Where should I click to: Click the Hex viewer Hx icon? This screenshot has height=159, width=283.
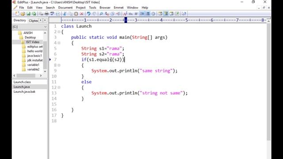click(x=131, y=14)
